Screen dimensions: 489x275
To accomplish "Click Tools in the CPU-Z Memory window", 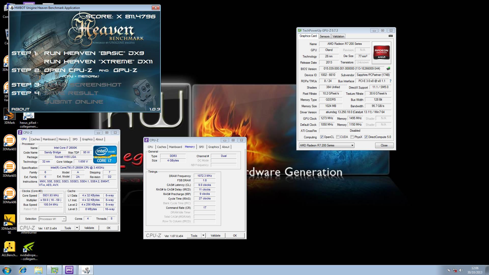I will tap(194, 236).
